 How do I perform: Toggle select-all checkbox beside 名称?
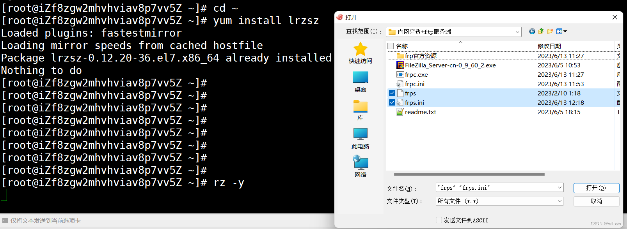click(391, 46)
